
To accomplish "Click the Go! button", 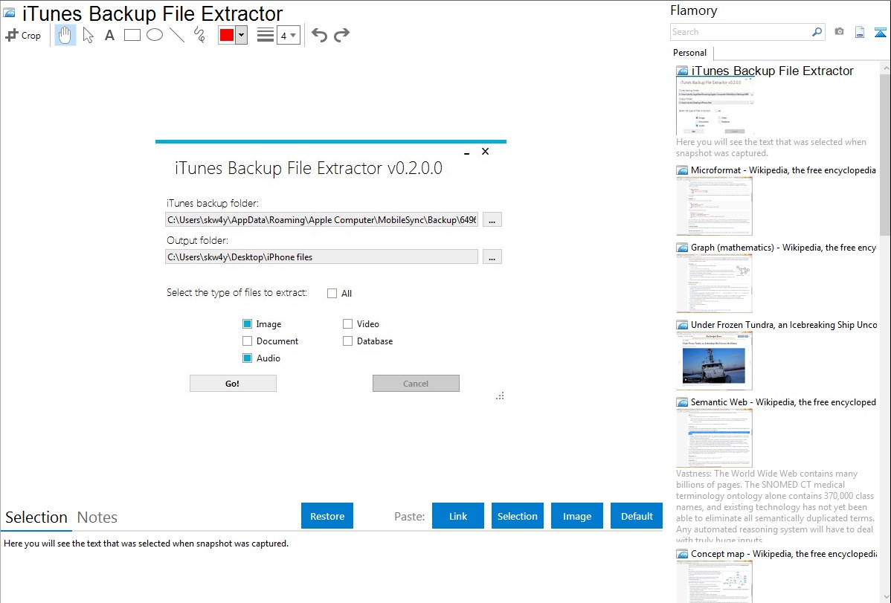I will 233,384.
